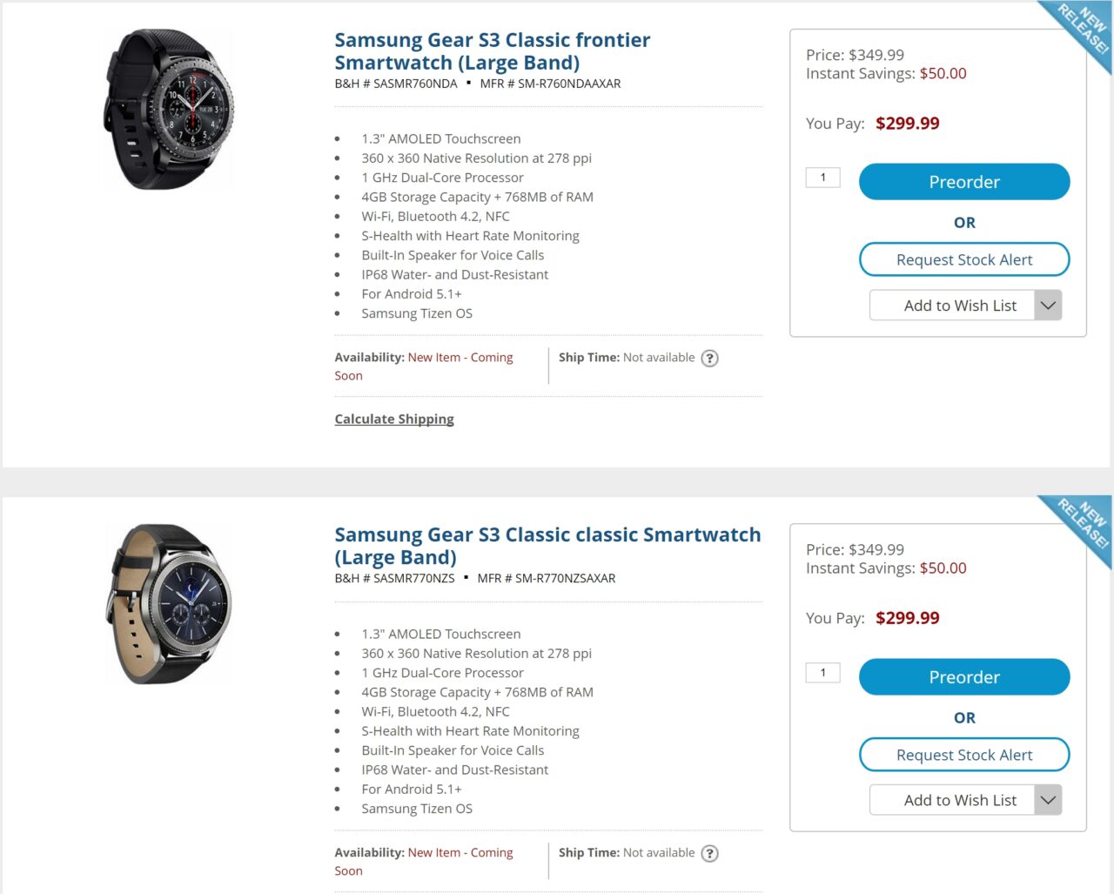Add frontier smartwatch to Wish List
1114x894 pixels.
tap(952, 306)
